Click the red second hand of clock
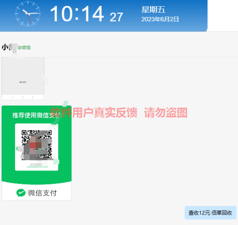Image resolution: width=238 pixels, height=225 pixels. (29, 17)
